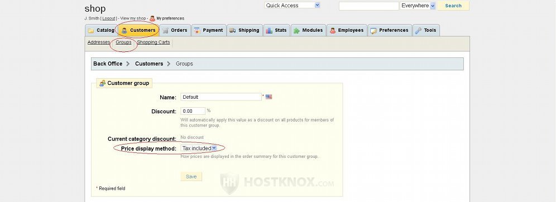Click the Save button
This screenshot has height=202, width=556.
point(191,176)
